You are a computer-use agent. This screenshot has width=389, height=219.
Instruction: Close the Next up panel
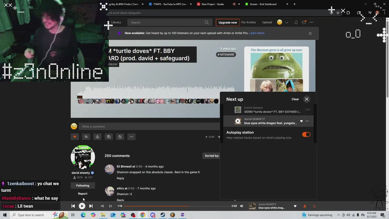307,99
